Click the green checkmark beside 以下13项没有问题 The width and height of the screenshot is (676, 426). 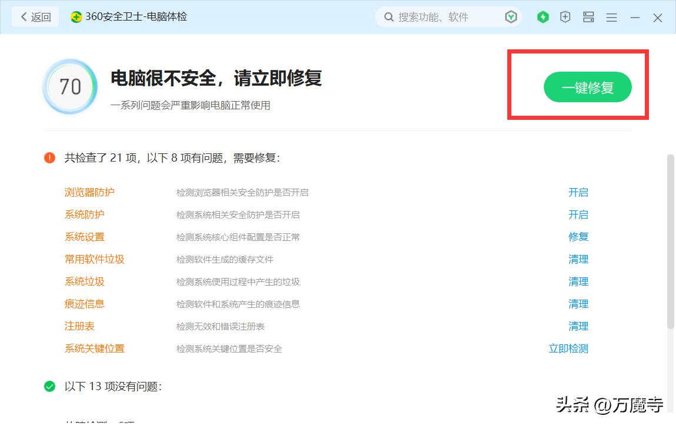[x=49, y=387]
